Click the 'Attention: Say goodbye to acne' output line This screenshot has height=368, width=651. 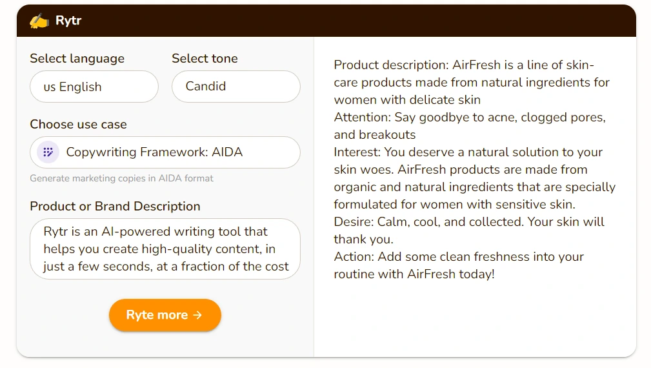pyautogui.click(x=469, y=126)
